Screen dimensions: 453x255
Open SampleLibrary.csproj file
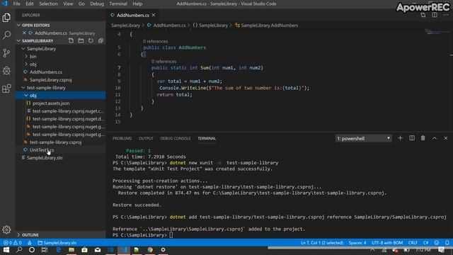click(x=50, y=80)
